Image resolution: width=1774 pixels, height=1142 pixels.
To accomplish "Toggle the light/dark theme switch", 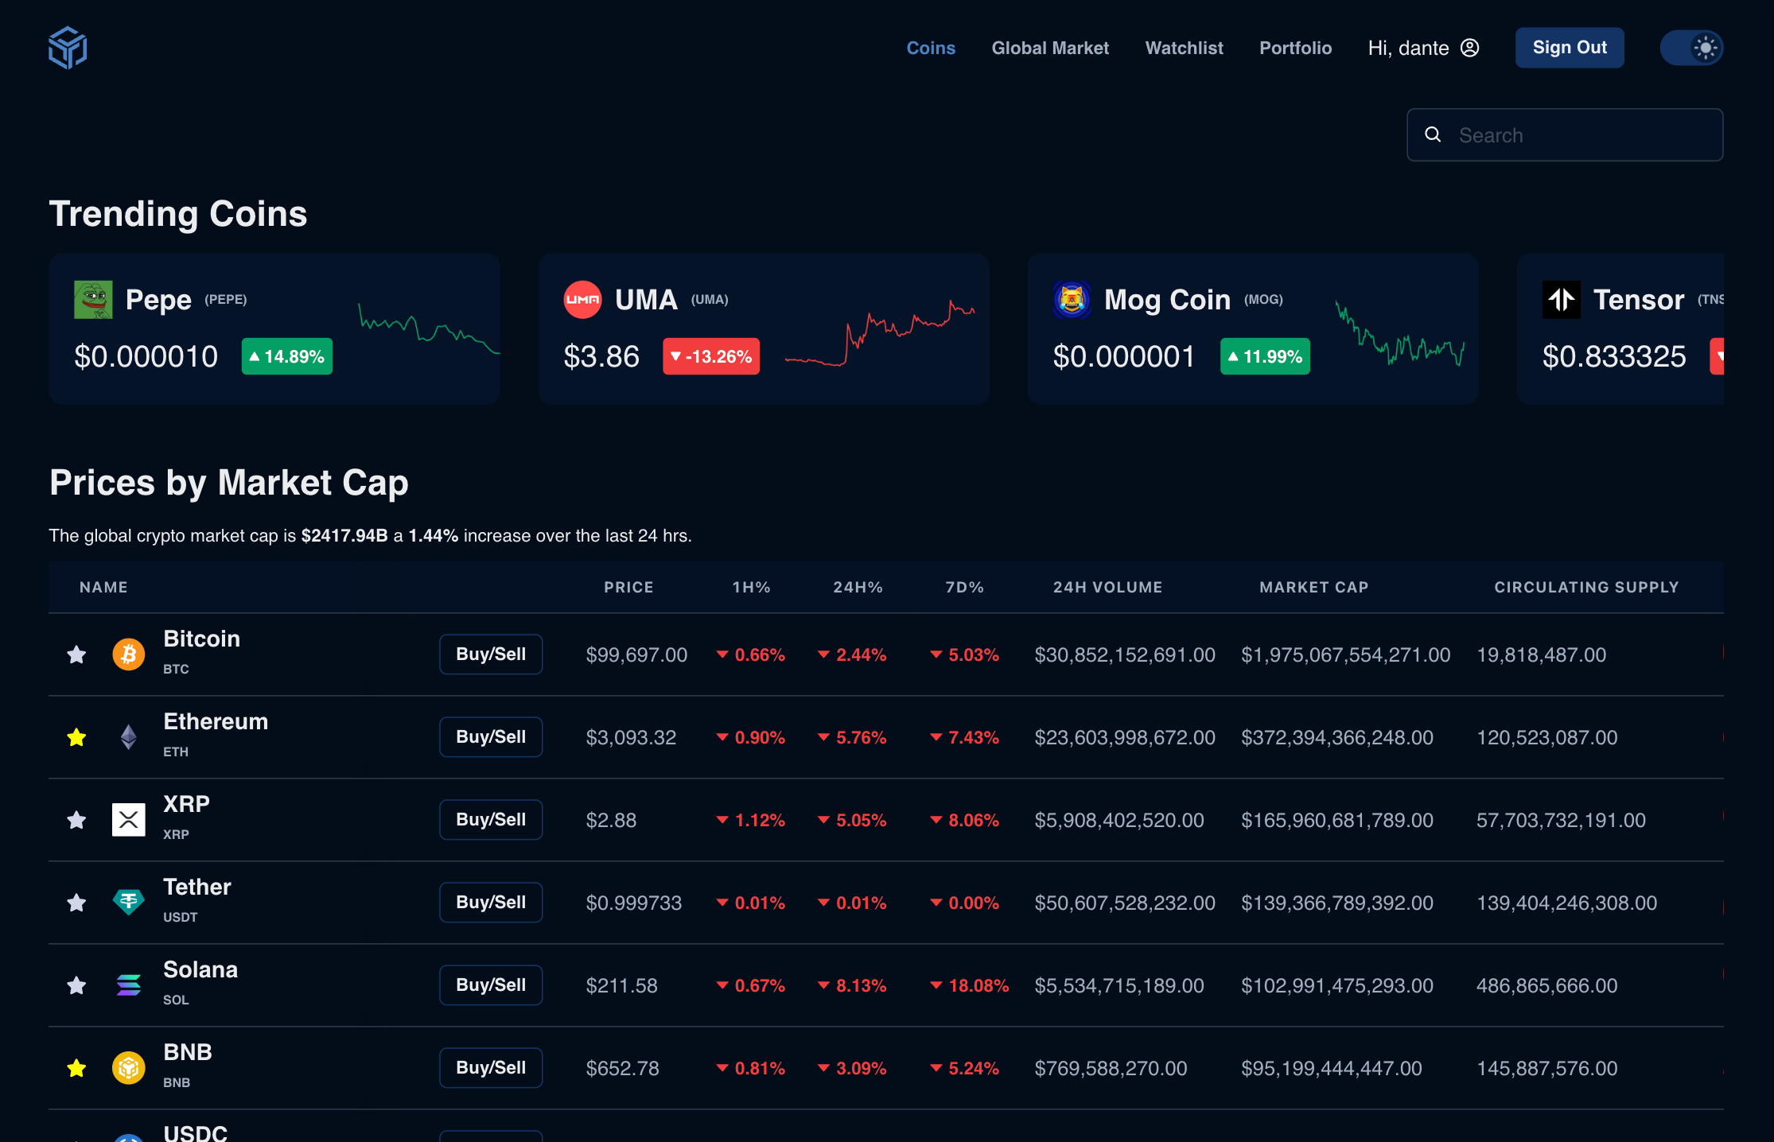I will 1691,48.
